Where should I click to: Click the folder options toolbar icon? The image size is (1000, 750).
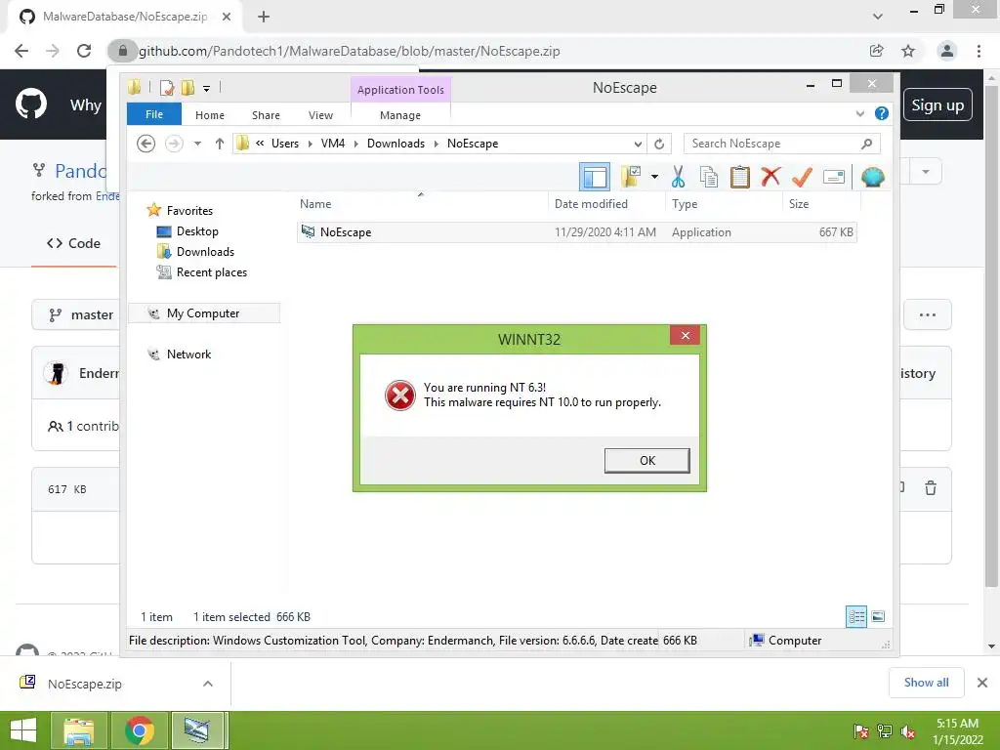(x=631, y=177)
